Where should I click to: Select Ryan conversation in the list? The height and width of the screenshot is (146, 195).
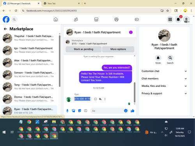coord(29,111)
